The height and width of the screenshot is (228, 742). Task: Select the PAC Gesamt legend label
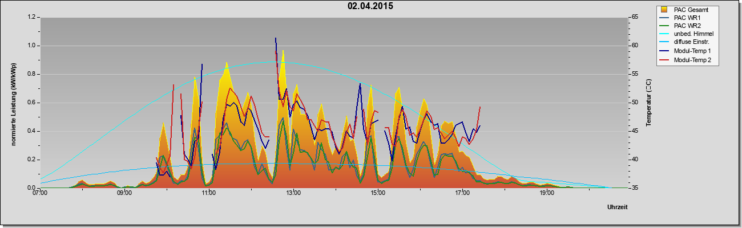692,10
